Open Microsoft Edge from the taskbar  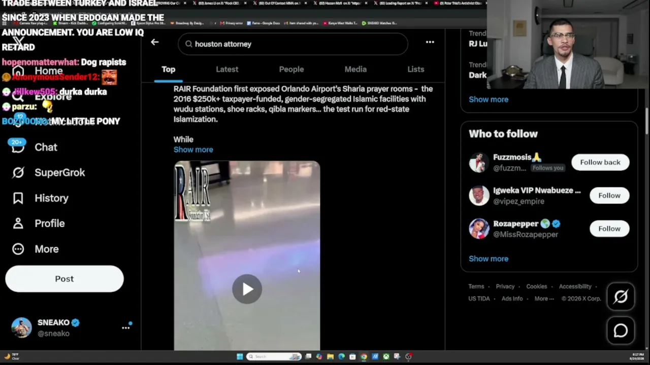(341, 356)
